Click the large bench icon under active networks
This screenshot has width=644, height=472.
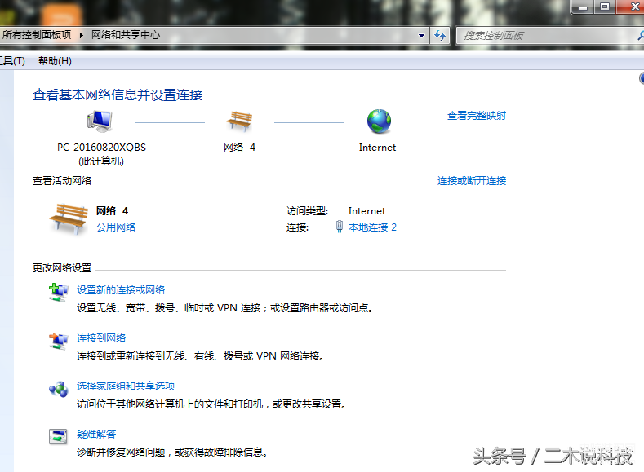click(x=69, y=219)
